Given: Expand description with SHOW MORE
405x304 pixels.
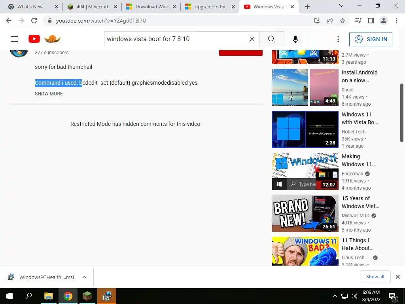Looking at the screenshot, I should [x=49, y=93].
